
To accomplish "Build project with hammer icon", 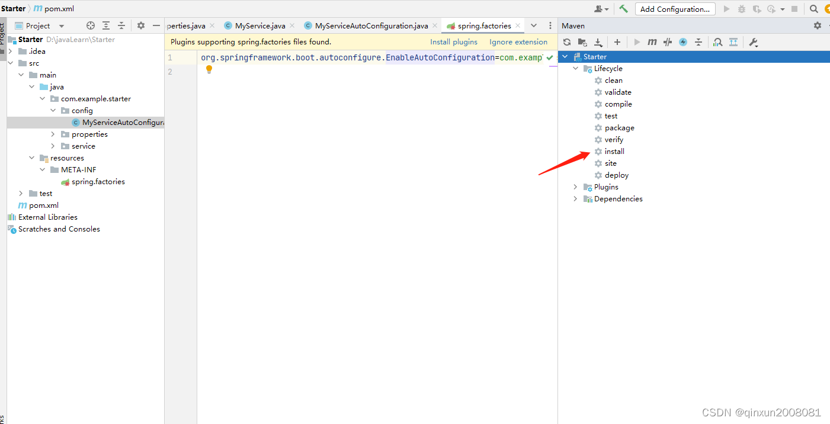I will pyautogui.click(x=623, y=9).
